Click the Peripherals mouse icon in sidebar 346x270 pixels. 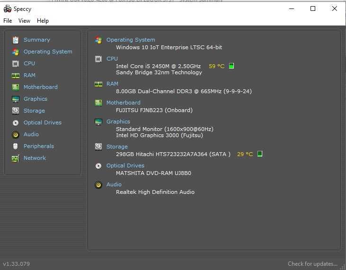[x=16, y=146]
